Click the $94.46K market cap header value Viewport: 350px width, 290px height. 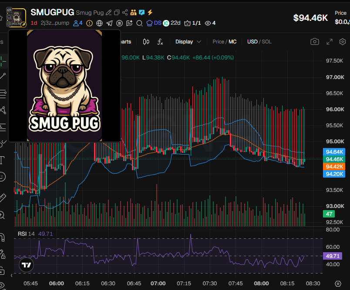[x=310, y=18]
